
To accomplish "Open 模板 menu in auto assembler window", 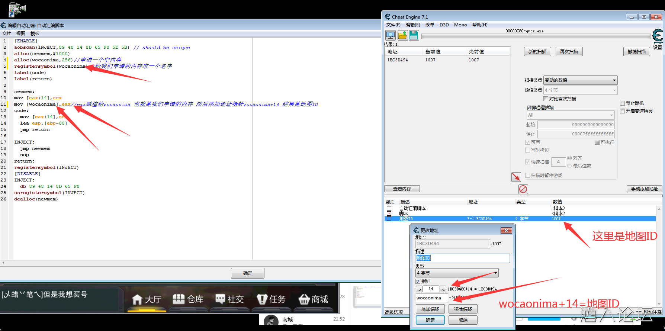I will [35, 33].
